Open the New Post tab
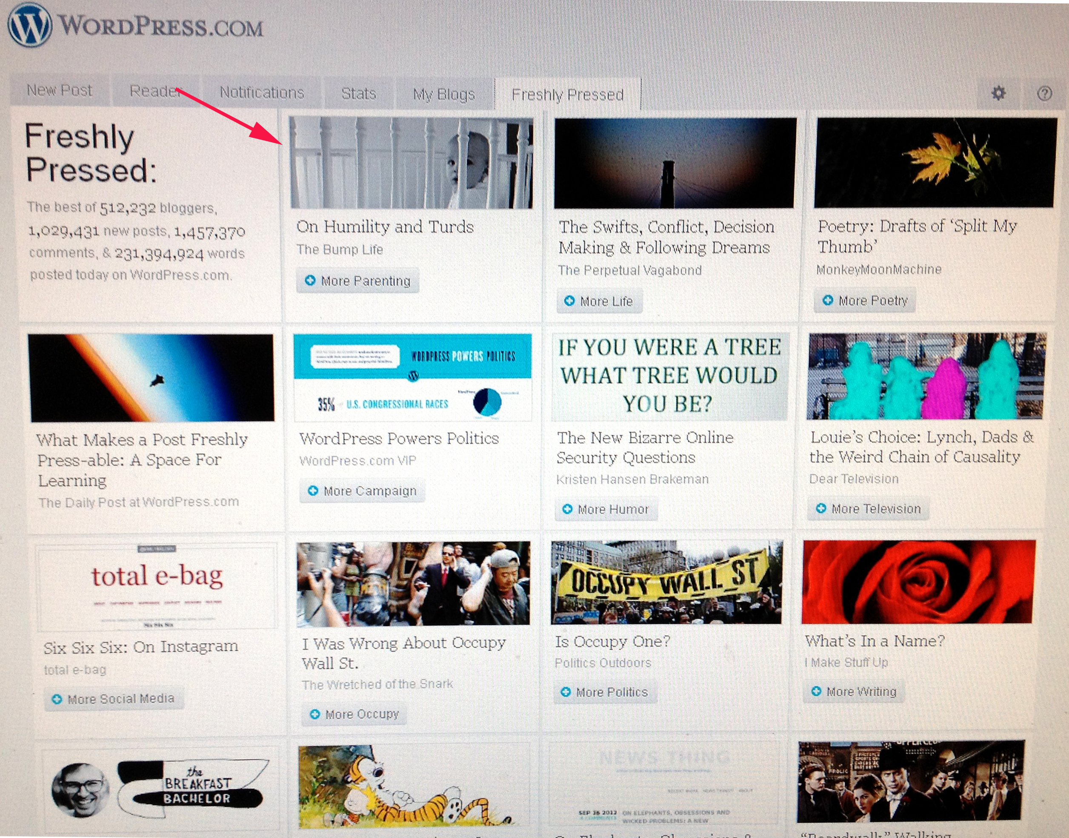The image size is (1069, 838). 59,91
